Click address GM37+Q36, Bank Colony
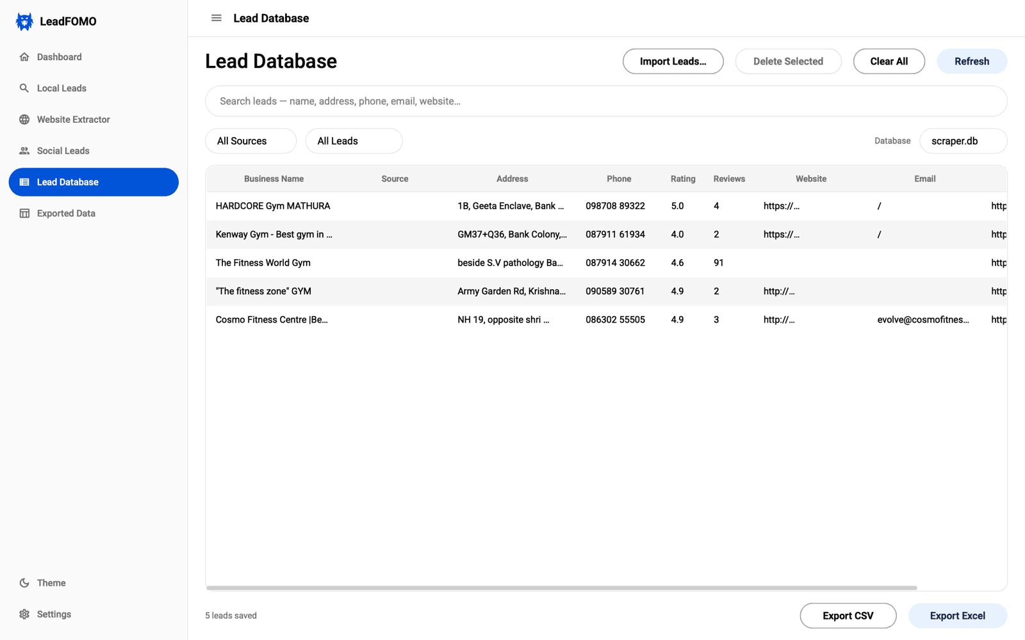The width and height of the screenshot is (1025, 640). point(512,234)
